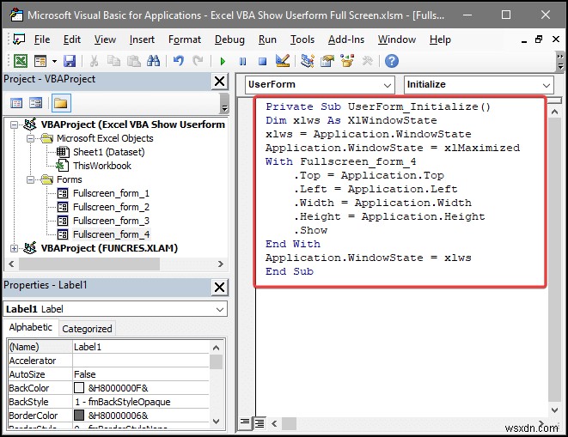Click the AutoSize False value
568x437 pixels.
tap(141, 374)
